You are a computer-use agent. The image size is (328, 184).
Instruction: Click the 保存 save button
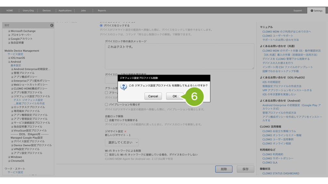[x=245, y=169]
